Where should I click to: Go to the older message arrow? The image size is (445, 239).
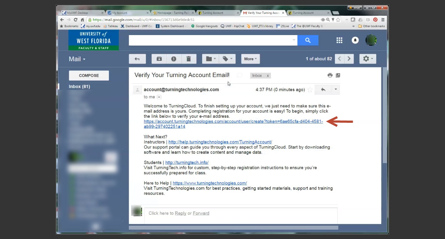point(349,59)
